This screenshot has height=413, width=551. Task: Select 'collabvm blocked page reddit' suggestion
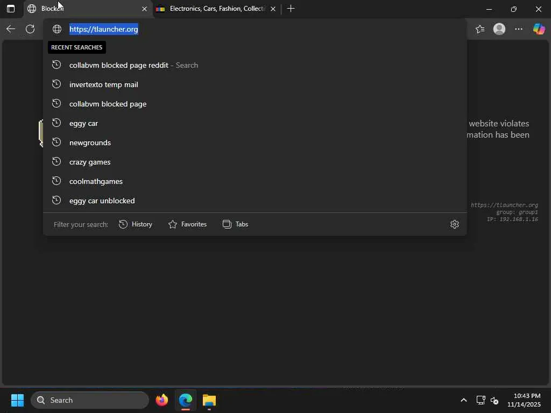255,65
